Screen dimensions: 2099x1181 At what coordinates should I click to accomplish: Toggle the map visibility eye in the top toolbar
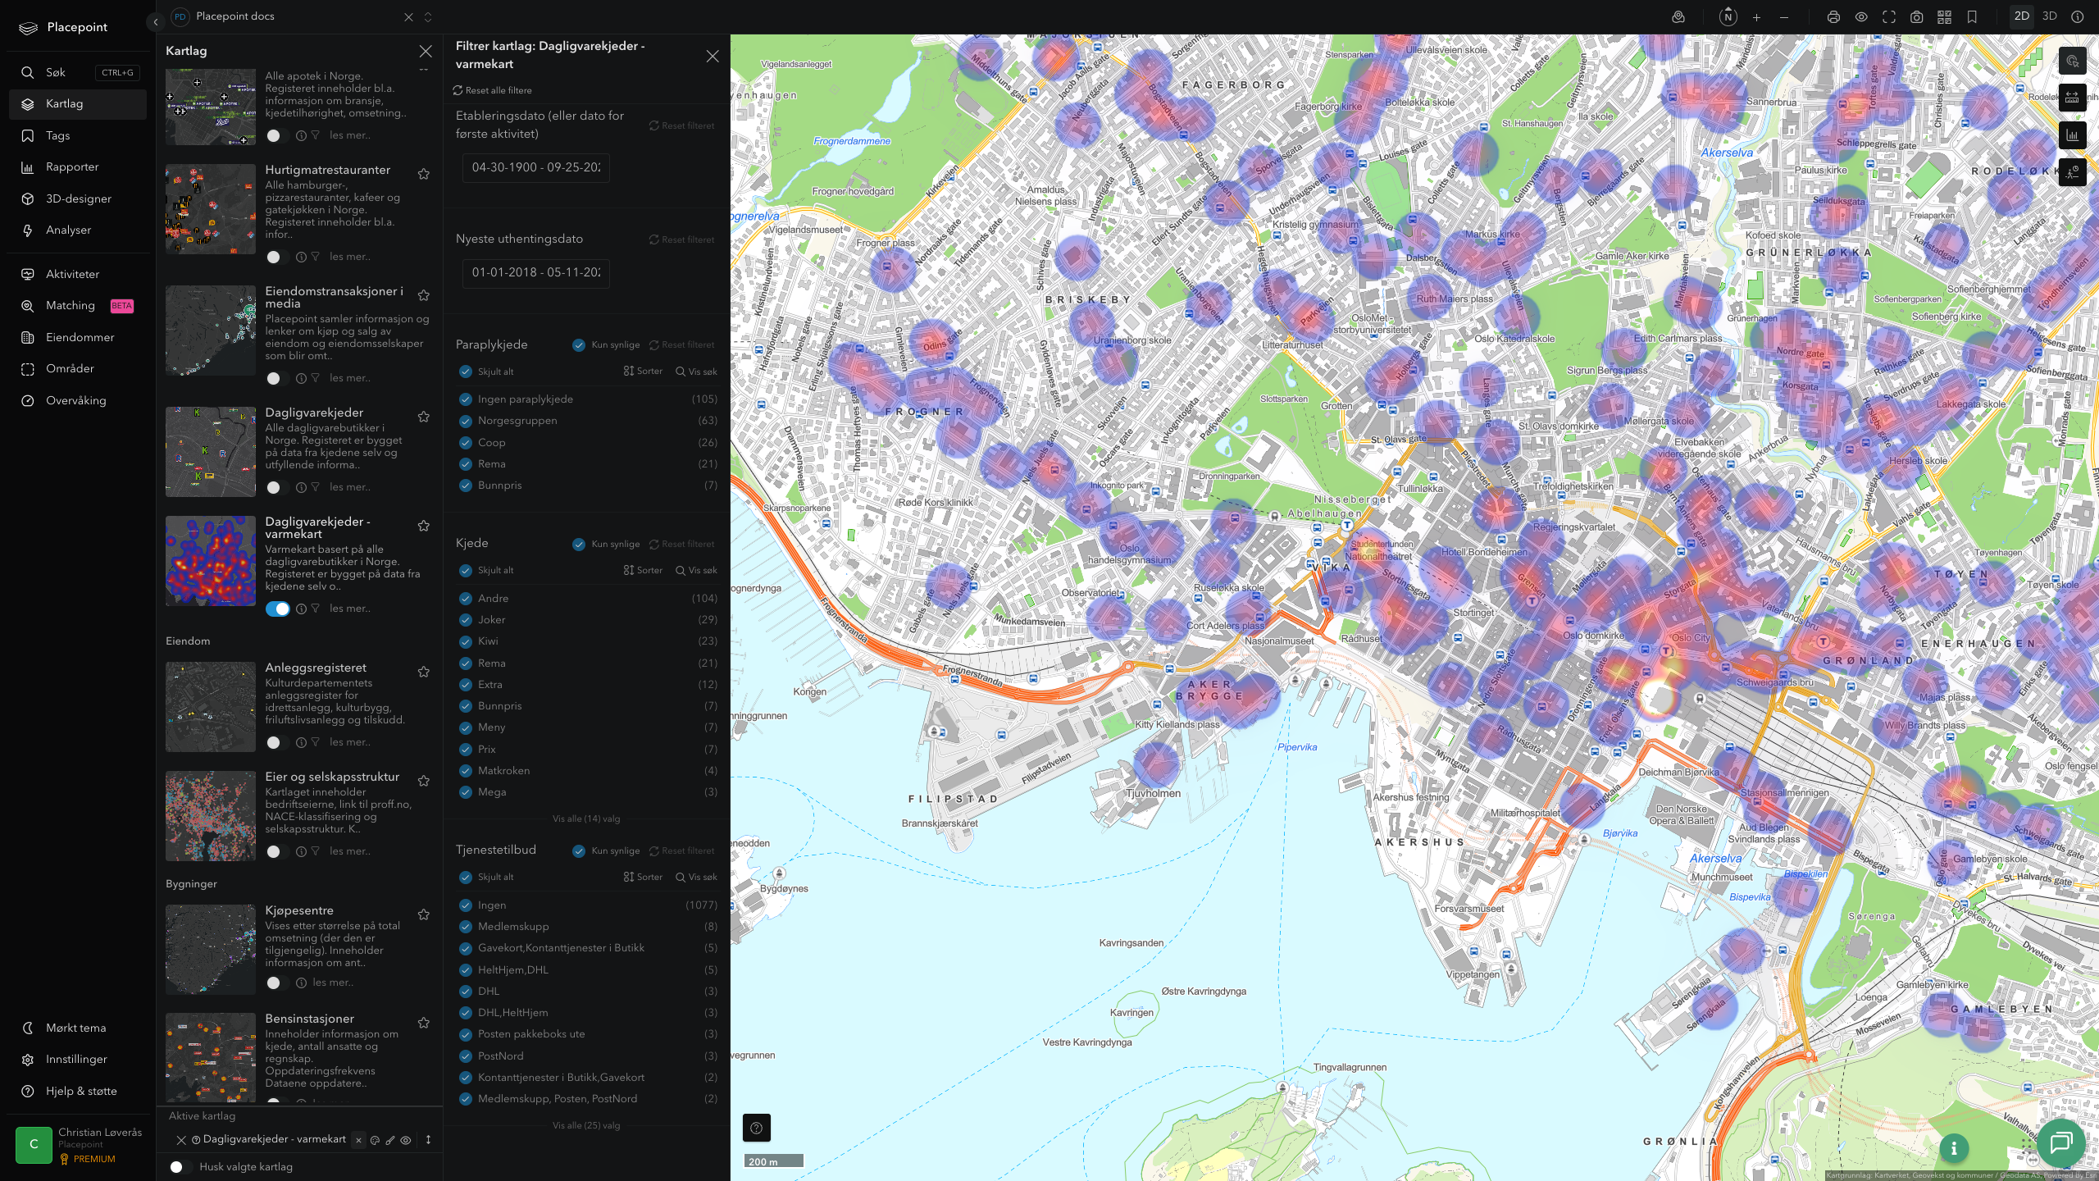coord(1861,17)
